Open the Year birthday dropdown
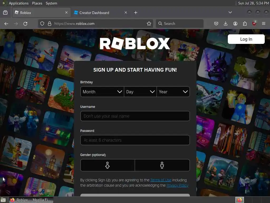 [173, 92]
